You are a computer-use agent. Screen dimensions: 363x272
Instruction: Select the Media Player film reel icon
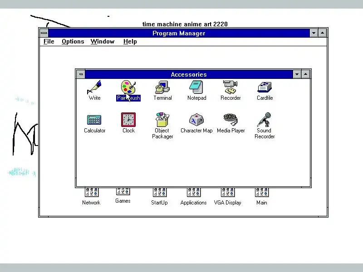(x=231, y=120)
